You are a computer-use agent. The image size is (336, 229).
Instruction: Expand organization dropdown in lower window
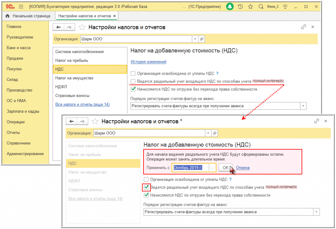[208, 133]
